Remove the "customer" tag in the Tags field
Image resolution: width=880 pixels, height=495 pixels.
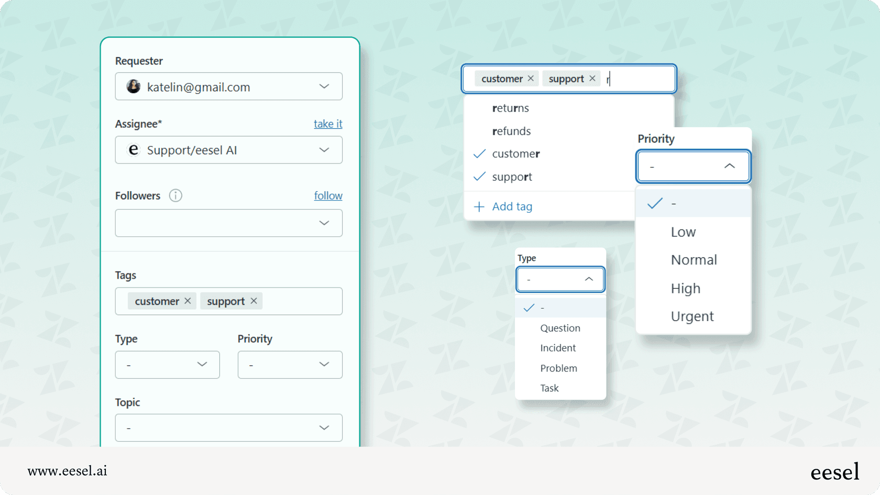click(x=188, y=301)
